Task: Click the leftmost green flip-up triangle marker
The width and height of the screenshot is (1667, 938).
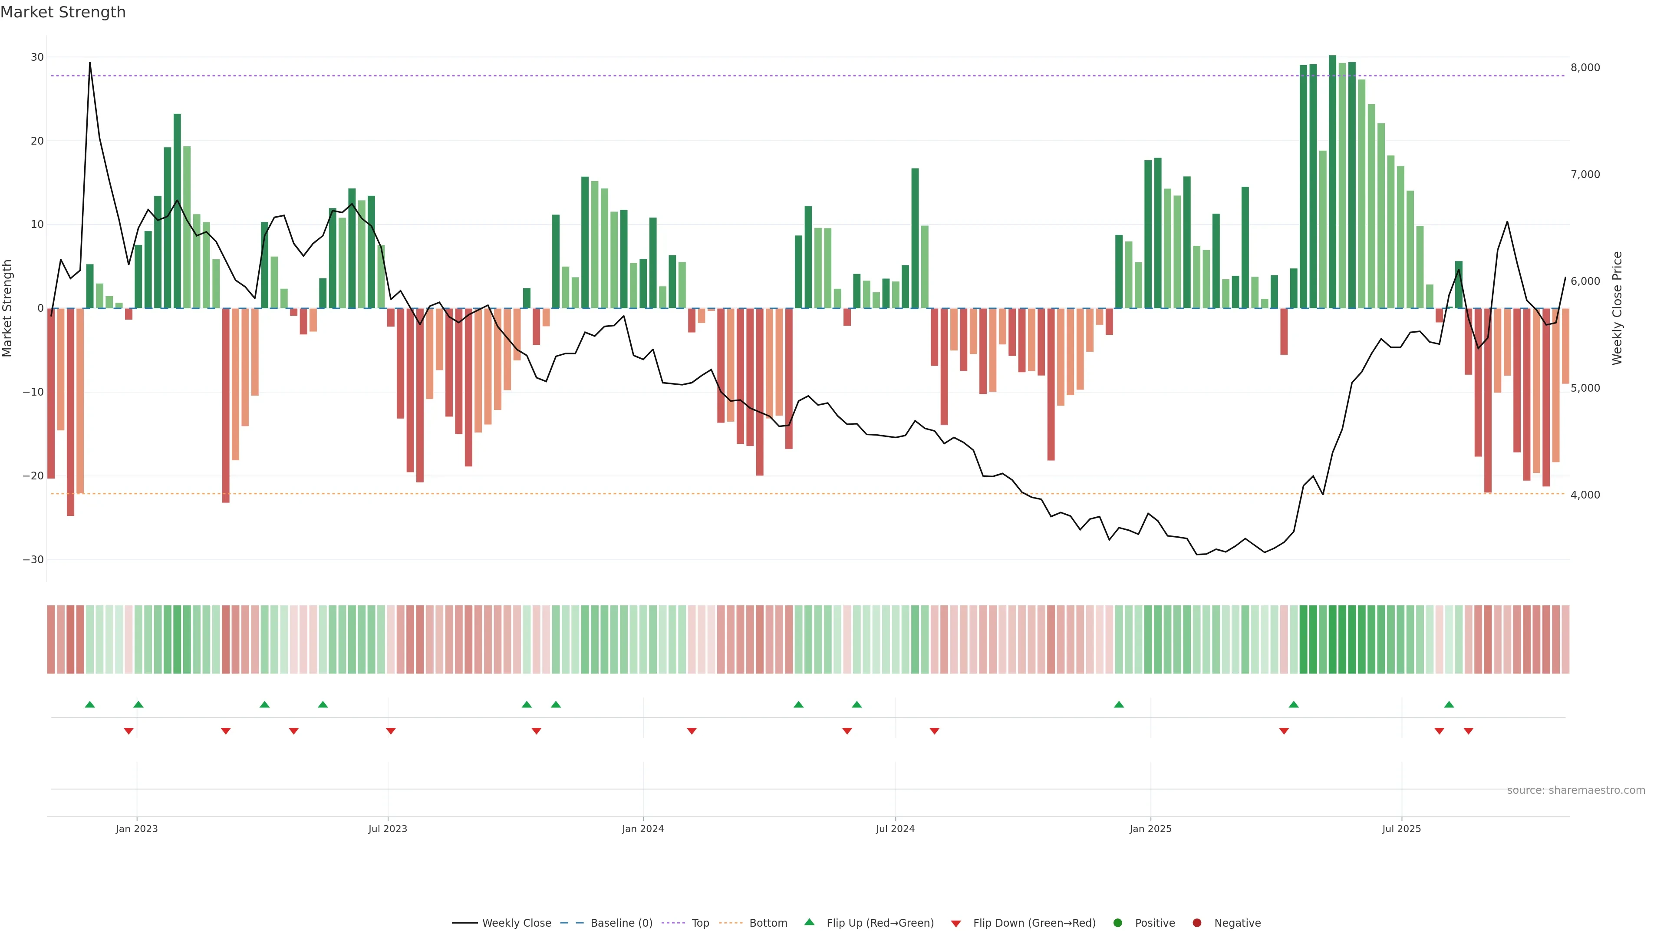Action: (x=90, y=704)
